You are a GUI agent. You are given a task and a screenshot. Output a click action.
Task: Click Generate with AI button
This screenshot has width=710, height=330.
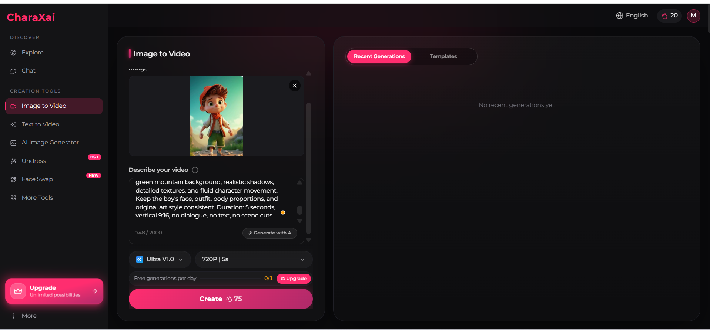[270, 233]
